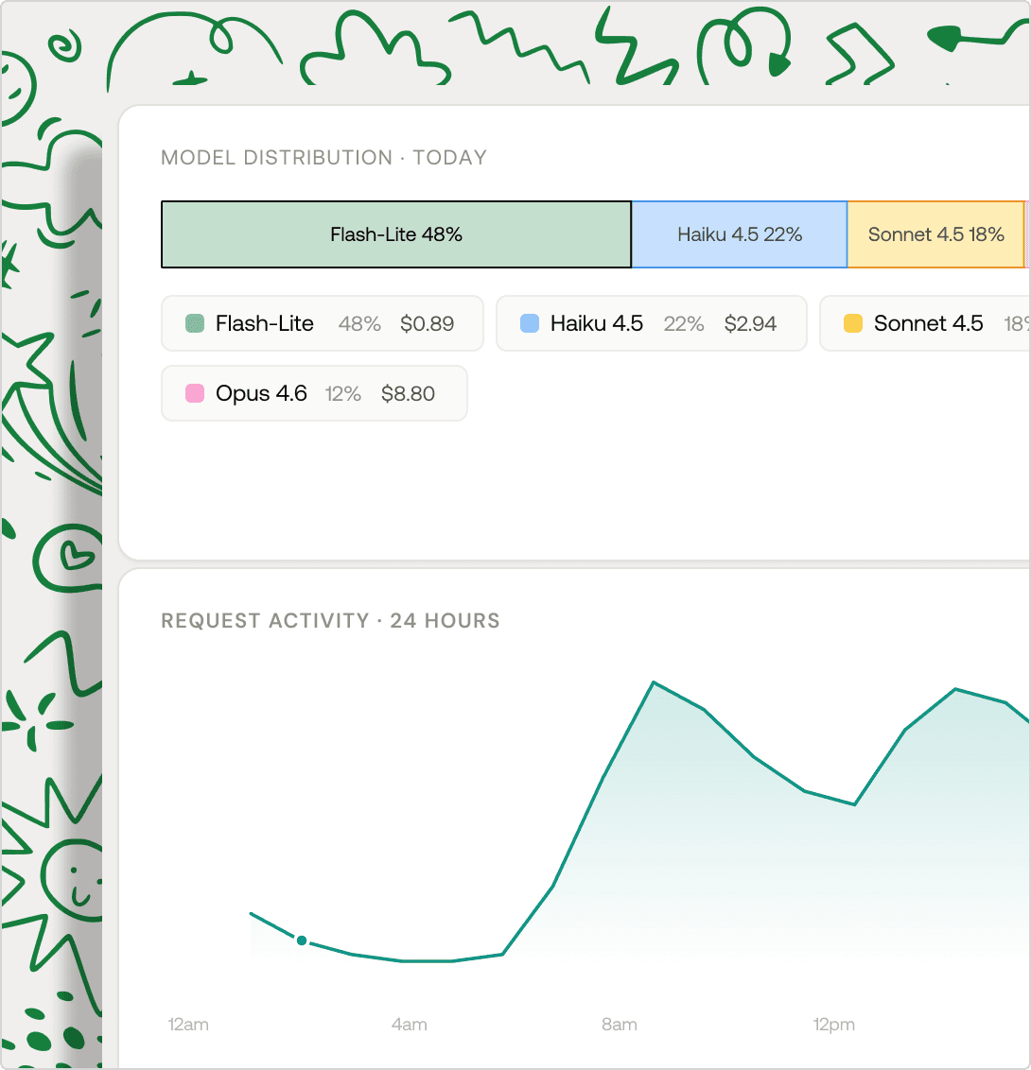
Task: Click the Request Activity · 24 Hours heading
Action: (330, 621)
